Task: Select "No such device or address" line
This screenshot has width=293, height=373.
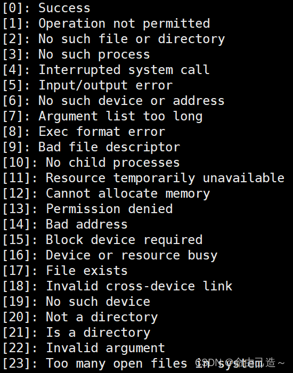Action: click(131, 101)
